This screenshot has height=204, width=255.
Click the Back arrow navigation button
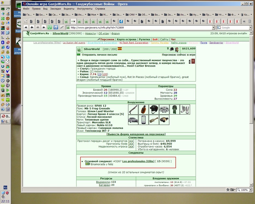pos(32,27)
